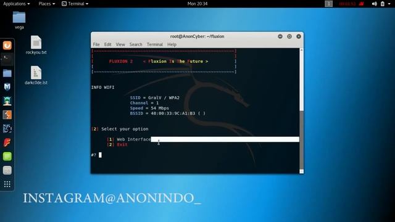The height and width of the screenshot is (222, 395).
Task: Expand the system menu arrow at top right
Action: pos(389,4)
